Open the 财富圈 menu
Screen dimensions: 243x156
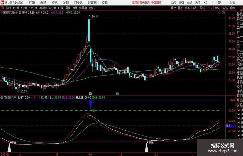(x=92, y=3)
